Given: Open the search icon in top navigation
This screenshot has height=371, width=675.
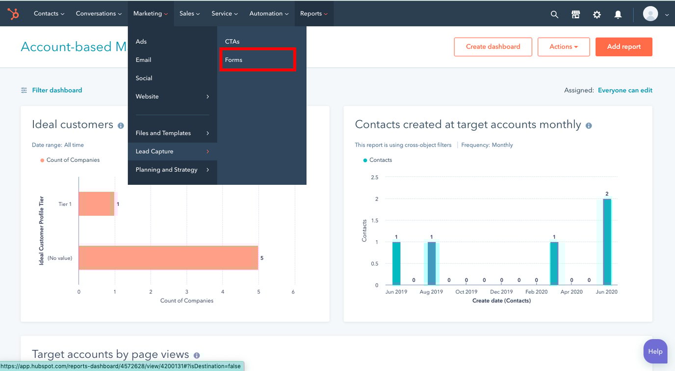Looking at the screenshot, I should pos(554,14).
